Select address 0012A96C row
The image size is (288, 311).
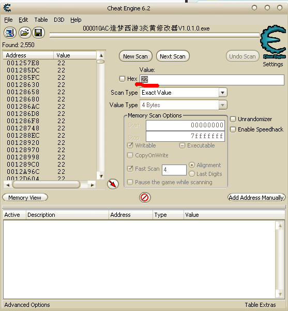coord(50,172)
